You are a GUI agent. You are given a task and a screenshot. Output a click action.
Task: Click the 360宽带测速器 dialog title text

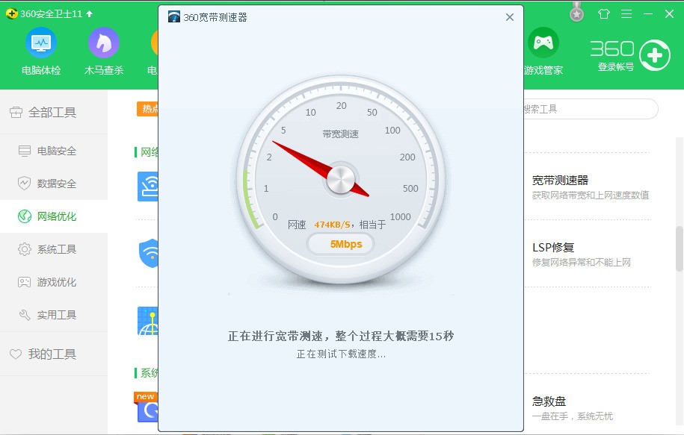click(x=215, y=17)
